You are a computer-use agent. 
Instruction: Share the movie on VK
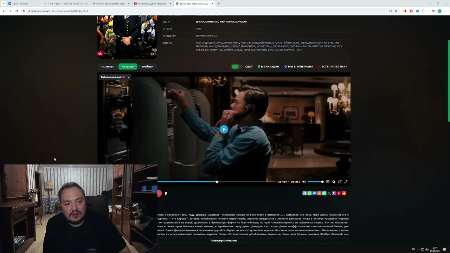[x=314, y=193]
